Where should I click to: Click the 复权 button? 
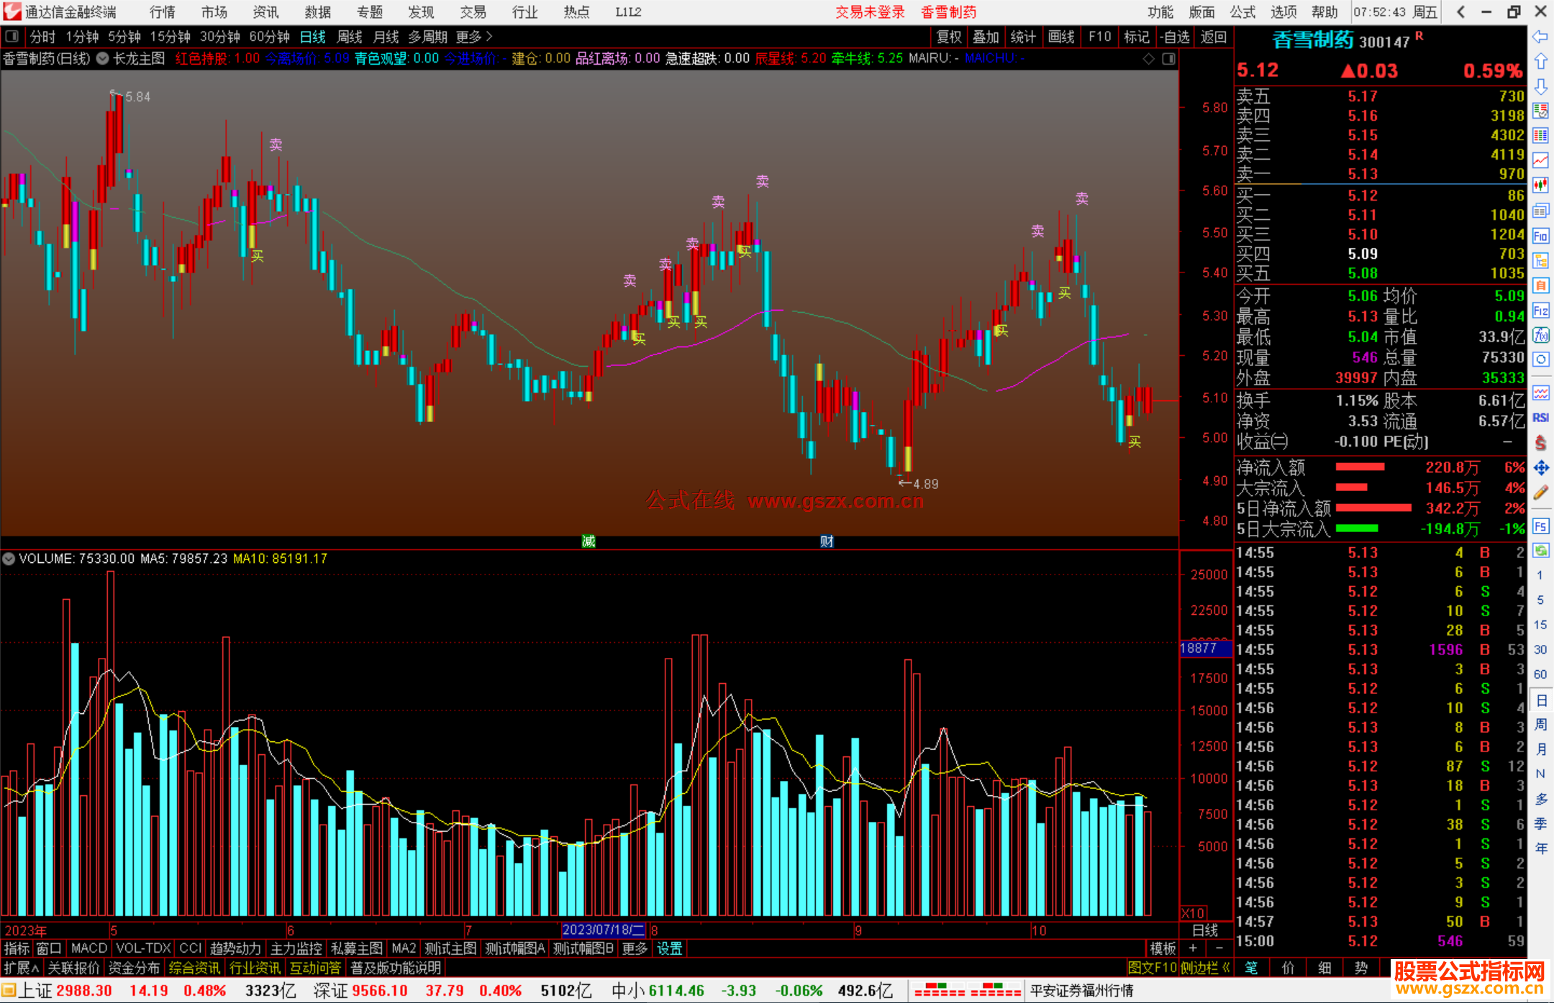tap(949, 37)
